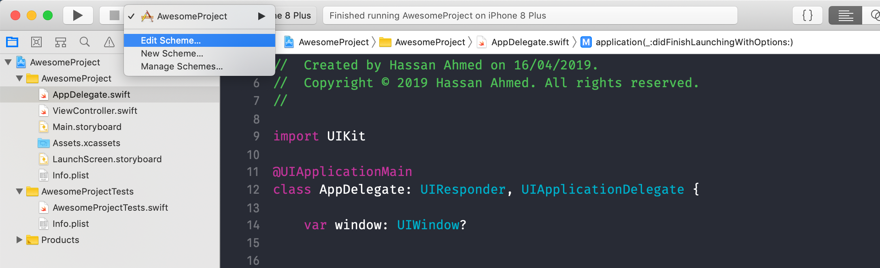Switch to the Project navigator folder icon
The width and height of the screenshot is (880, 268).
coord(12,42)
